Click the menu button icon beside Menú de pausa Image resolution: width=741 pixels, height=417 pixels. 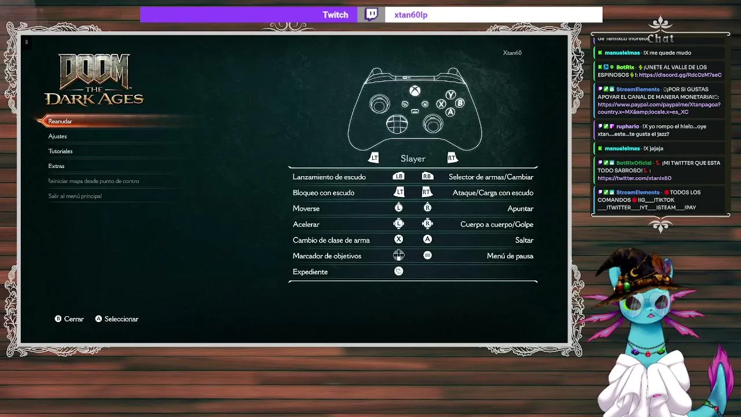[x=427, y=255]
